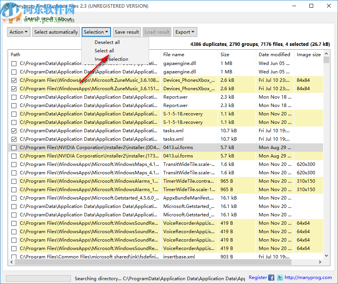This screenshot has width=338, height=284.
Task: Visit the manyprog.com website link
Action: [x=308, y=277]
